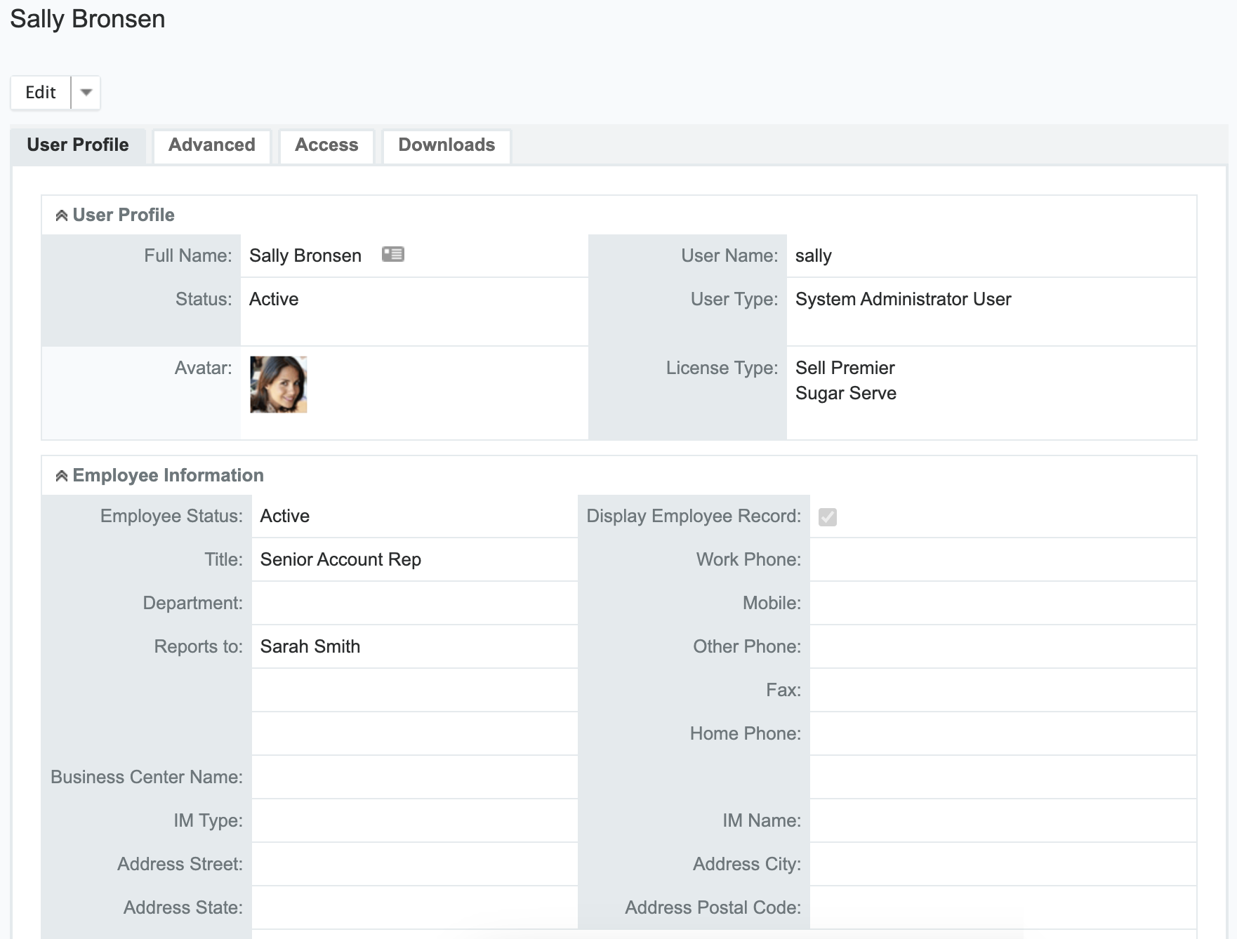Open the dropdown arrow beside Edit
The height and width of the screenshot is (939, 1237).
click(86, 93)
